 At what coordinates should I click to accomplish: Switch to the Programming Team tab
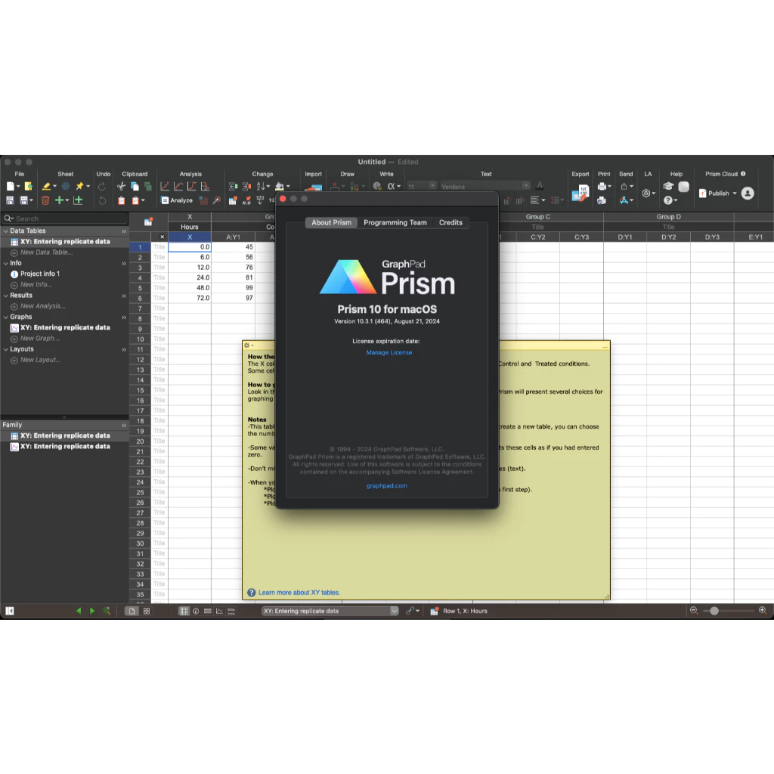click(x=395, y=223)
